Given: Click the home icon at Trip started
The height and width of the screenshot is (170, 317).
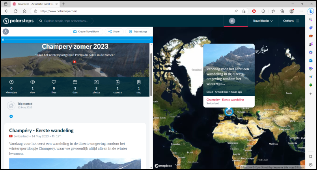Looking at the screenshot, I should point(11,106).
